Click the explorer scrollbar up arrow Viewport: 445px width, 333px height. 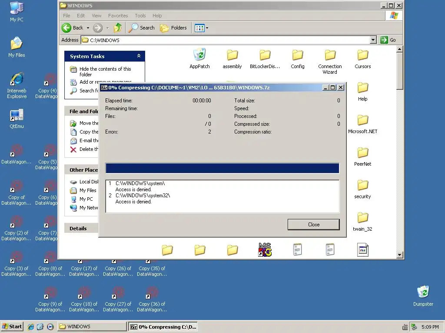400,49
